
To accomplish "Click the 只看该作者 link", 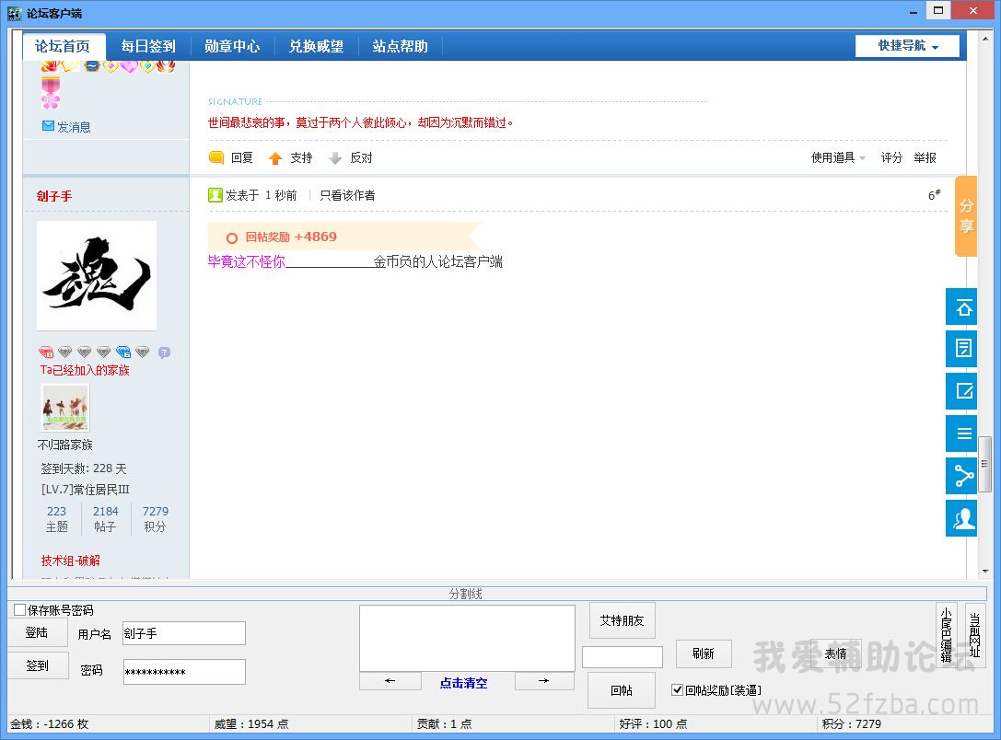I will [x=347, y=195].
